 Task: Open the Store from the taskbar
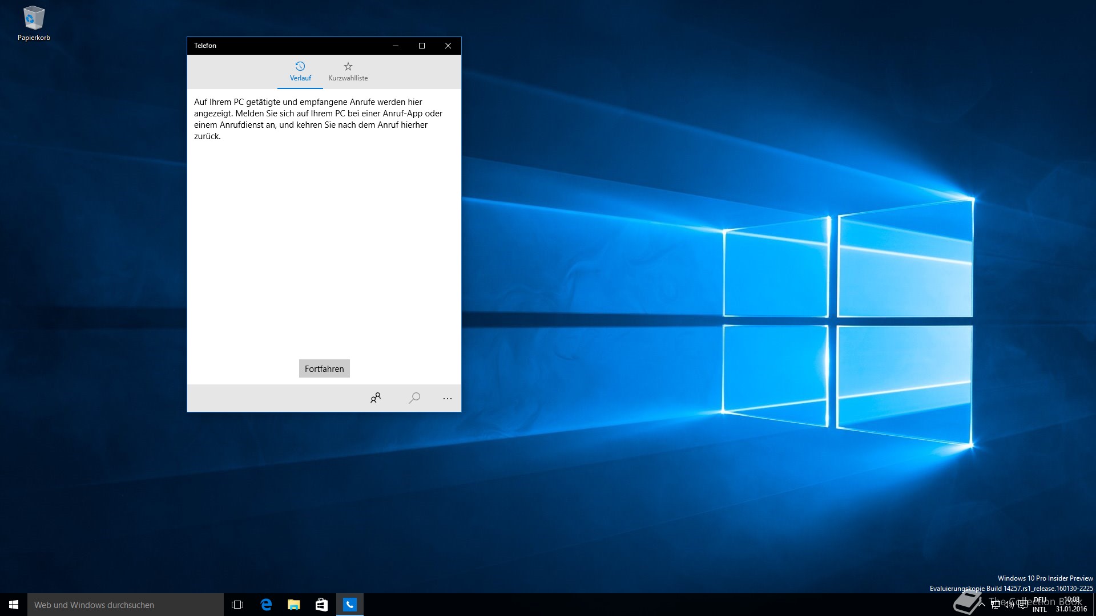pos(321,605)
